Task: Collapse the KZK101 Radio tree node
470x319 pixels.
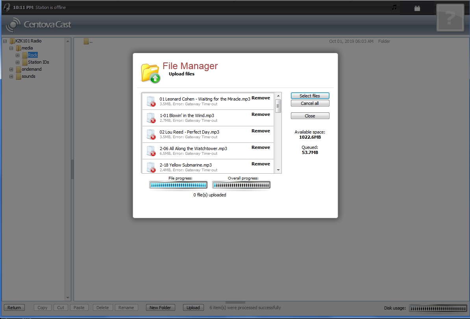Action: pos(5,41)
